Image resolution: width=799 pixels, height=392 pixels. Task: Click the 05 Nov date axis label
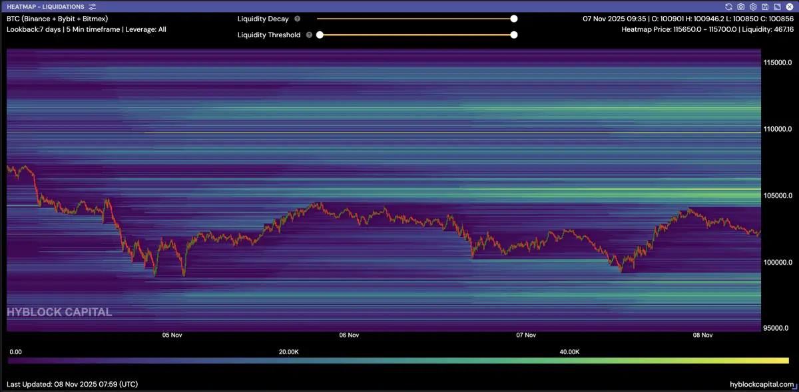172,335
